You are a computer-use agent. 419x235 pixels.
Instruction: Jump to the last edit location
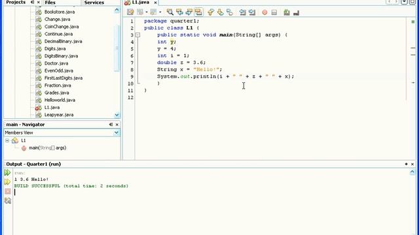[x=130, y=12]
